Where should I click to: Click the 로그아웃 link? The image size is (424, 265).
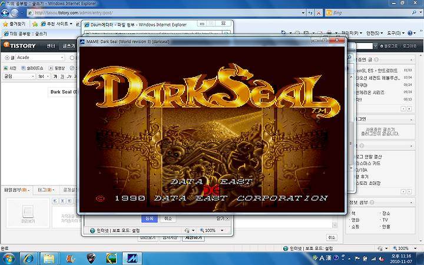(409, 46)
